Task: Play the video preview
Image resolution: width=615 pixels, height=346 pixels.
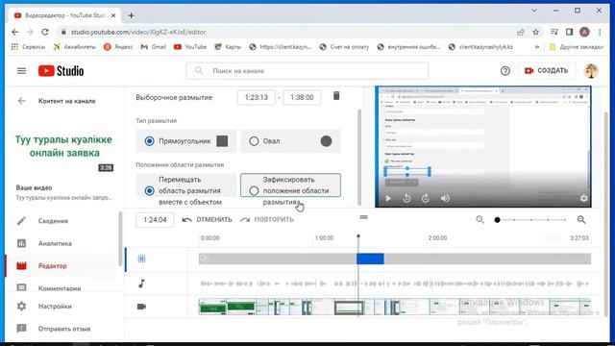Action: coord(388,198)
